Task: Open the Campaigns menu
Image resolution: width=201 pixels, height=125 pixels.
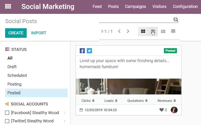Action: pos(135,7)
